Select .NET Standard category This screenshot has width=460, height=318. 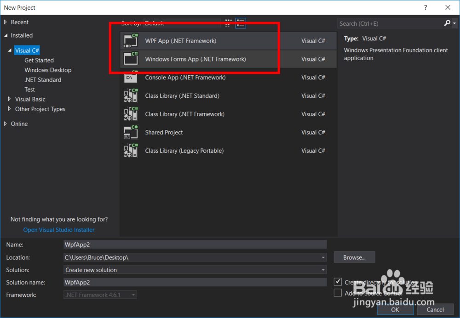tap(43, 79)
